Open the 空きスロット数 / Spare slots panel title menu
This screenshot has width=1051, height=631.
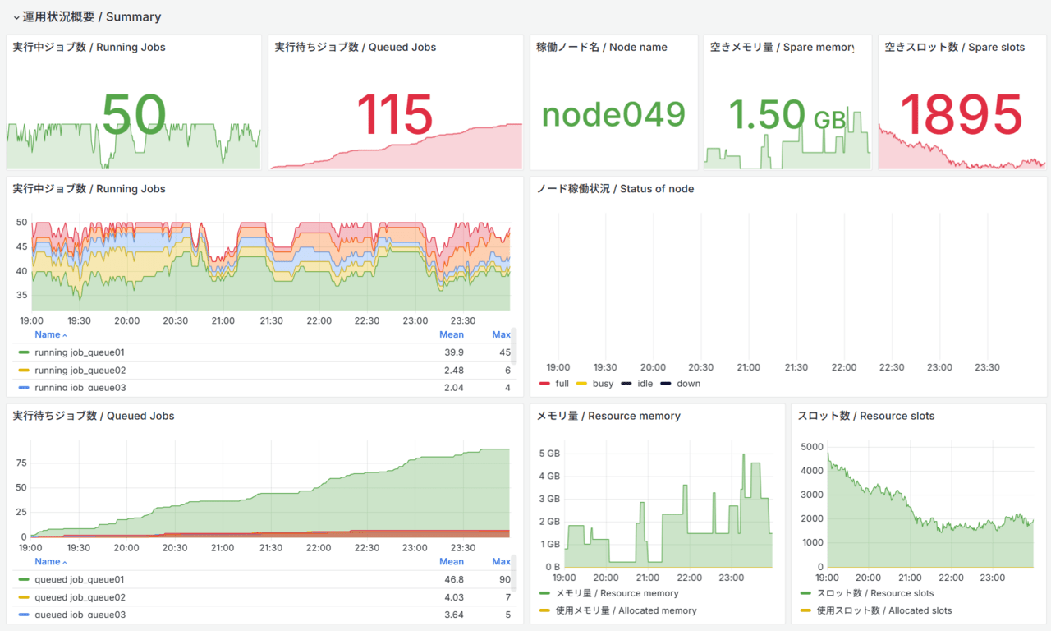954,48
